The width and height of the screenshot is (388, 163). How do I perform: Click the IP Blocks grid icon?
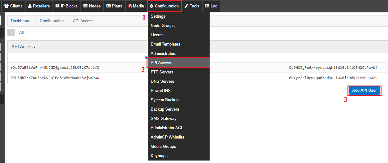pos(58,6)
